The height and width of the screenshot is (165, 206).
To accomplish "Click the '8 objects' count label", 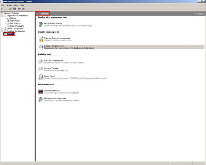I will pyautogui.click(x=199, y=14).
